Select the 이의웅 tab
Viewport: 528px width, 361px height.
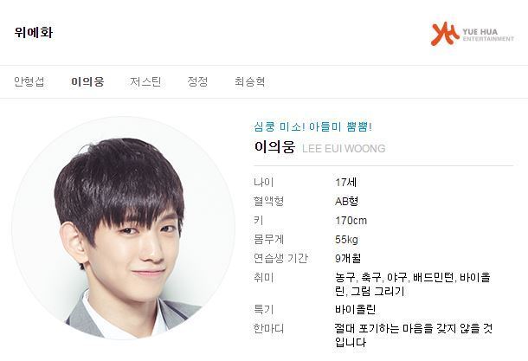pyautogui.click(x=87, y=82)
